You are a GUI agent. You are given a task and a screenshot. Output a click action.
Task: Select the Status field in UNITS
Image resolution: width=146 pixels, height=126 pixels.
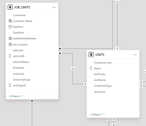(x=97, y=68)
